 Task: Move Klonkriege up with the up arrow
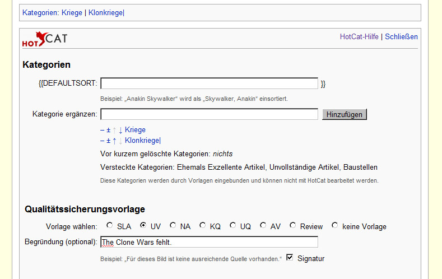(x=114, y=141)
